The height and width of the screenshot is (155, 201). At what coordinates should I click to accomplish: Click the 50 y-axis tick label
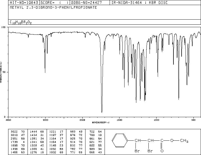click(x=4, y=72)
